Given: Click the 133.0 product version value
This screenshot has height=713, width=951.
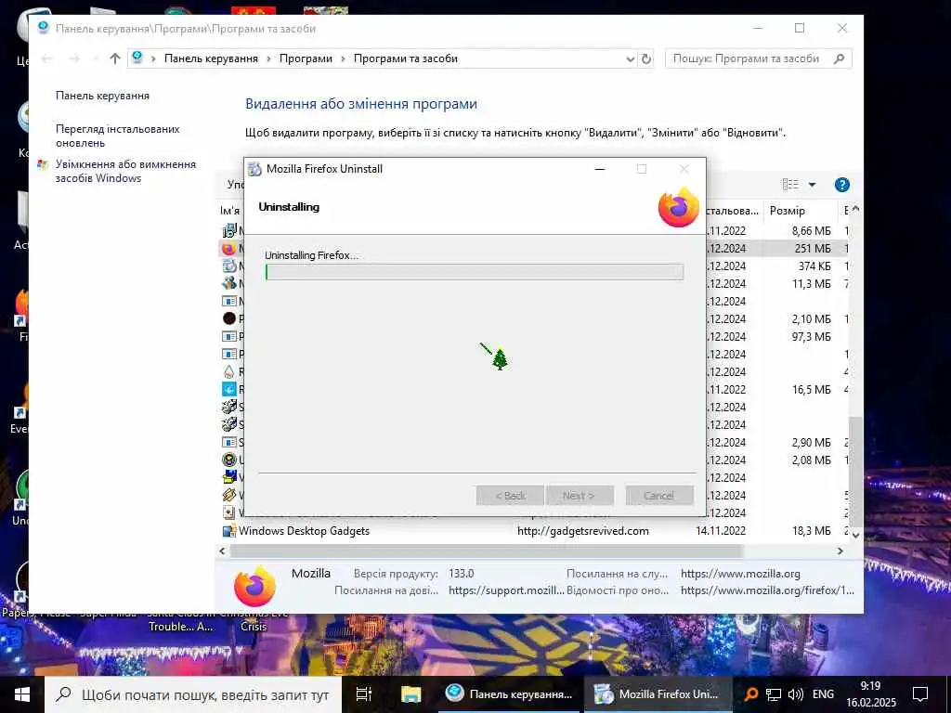Looking at the screenshot, I should click(461, 574).
